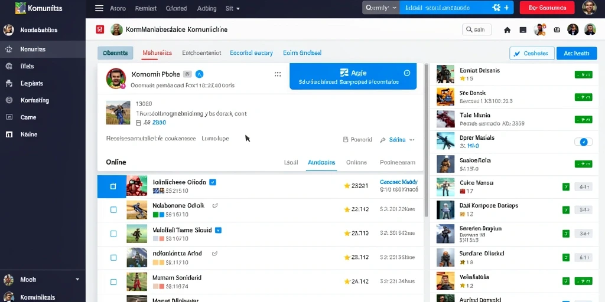Open the hamburger menu in top bar
605x302 pixels.
[x=99, y=8]
